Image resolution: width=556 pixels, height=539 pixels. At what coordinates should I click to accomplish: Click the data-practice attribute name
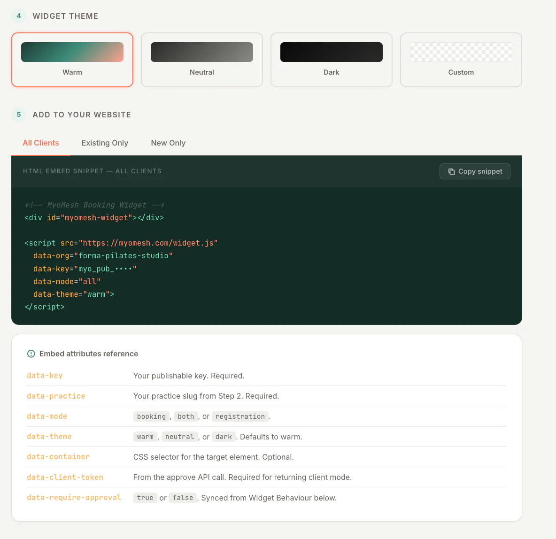coord(56,396)
